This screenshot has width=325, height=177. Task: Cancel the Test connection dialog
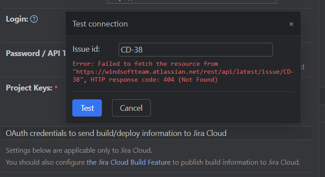click(x=131, y=108)
